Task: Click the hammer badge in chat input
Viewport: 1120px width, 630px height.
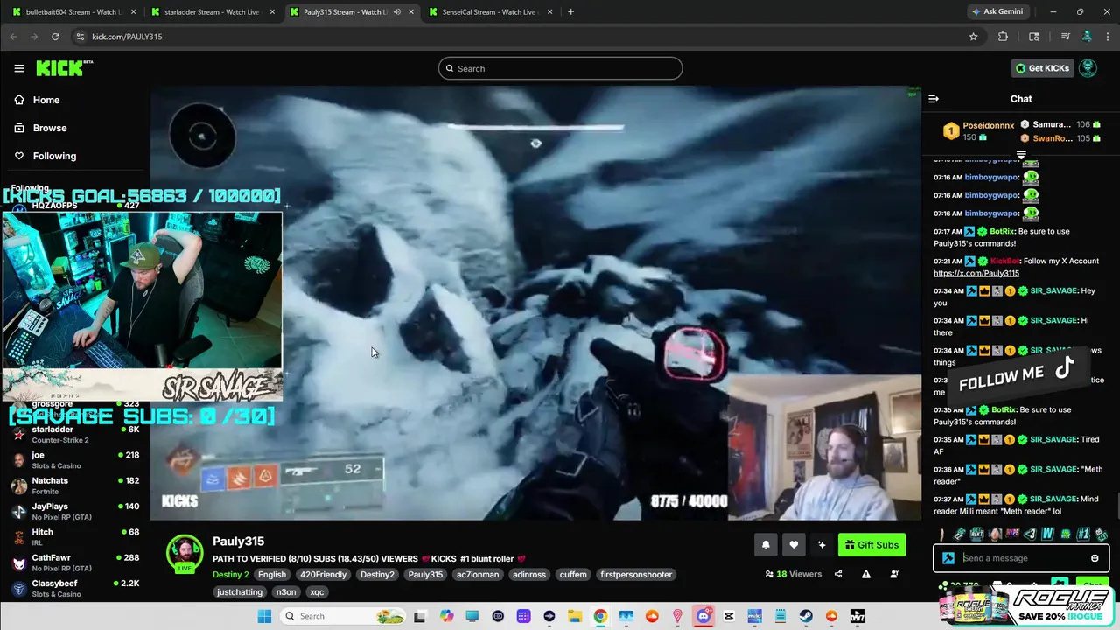Action: (x=948, y=558)
